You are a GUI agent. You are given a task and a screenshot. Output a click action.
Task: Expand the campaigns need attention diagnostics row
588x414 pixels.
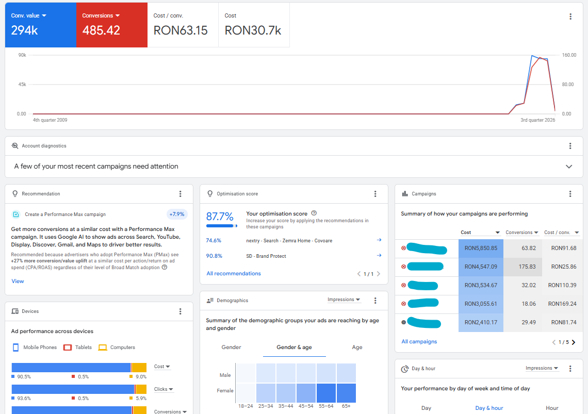tap(569, 167)
